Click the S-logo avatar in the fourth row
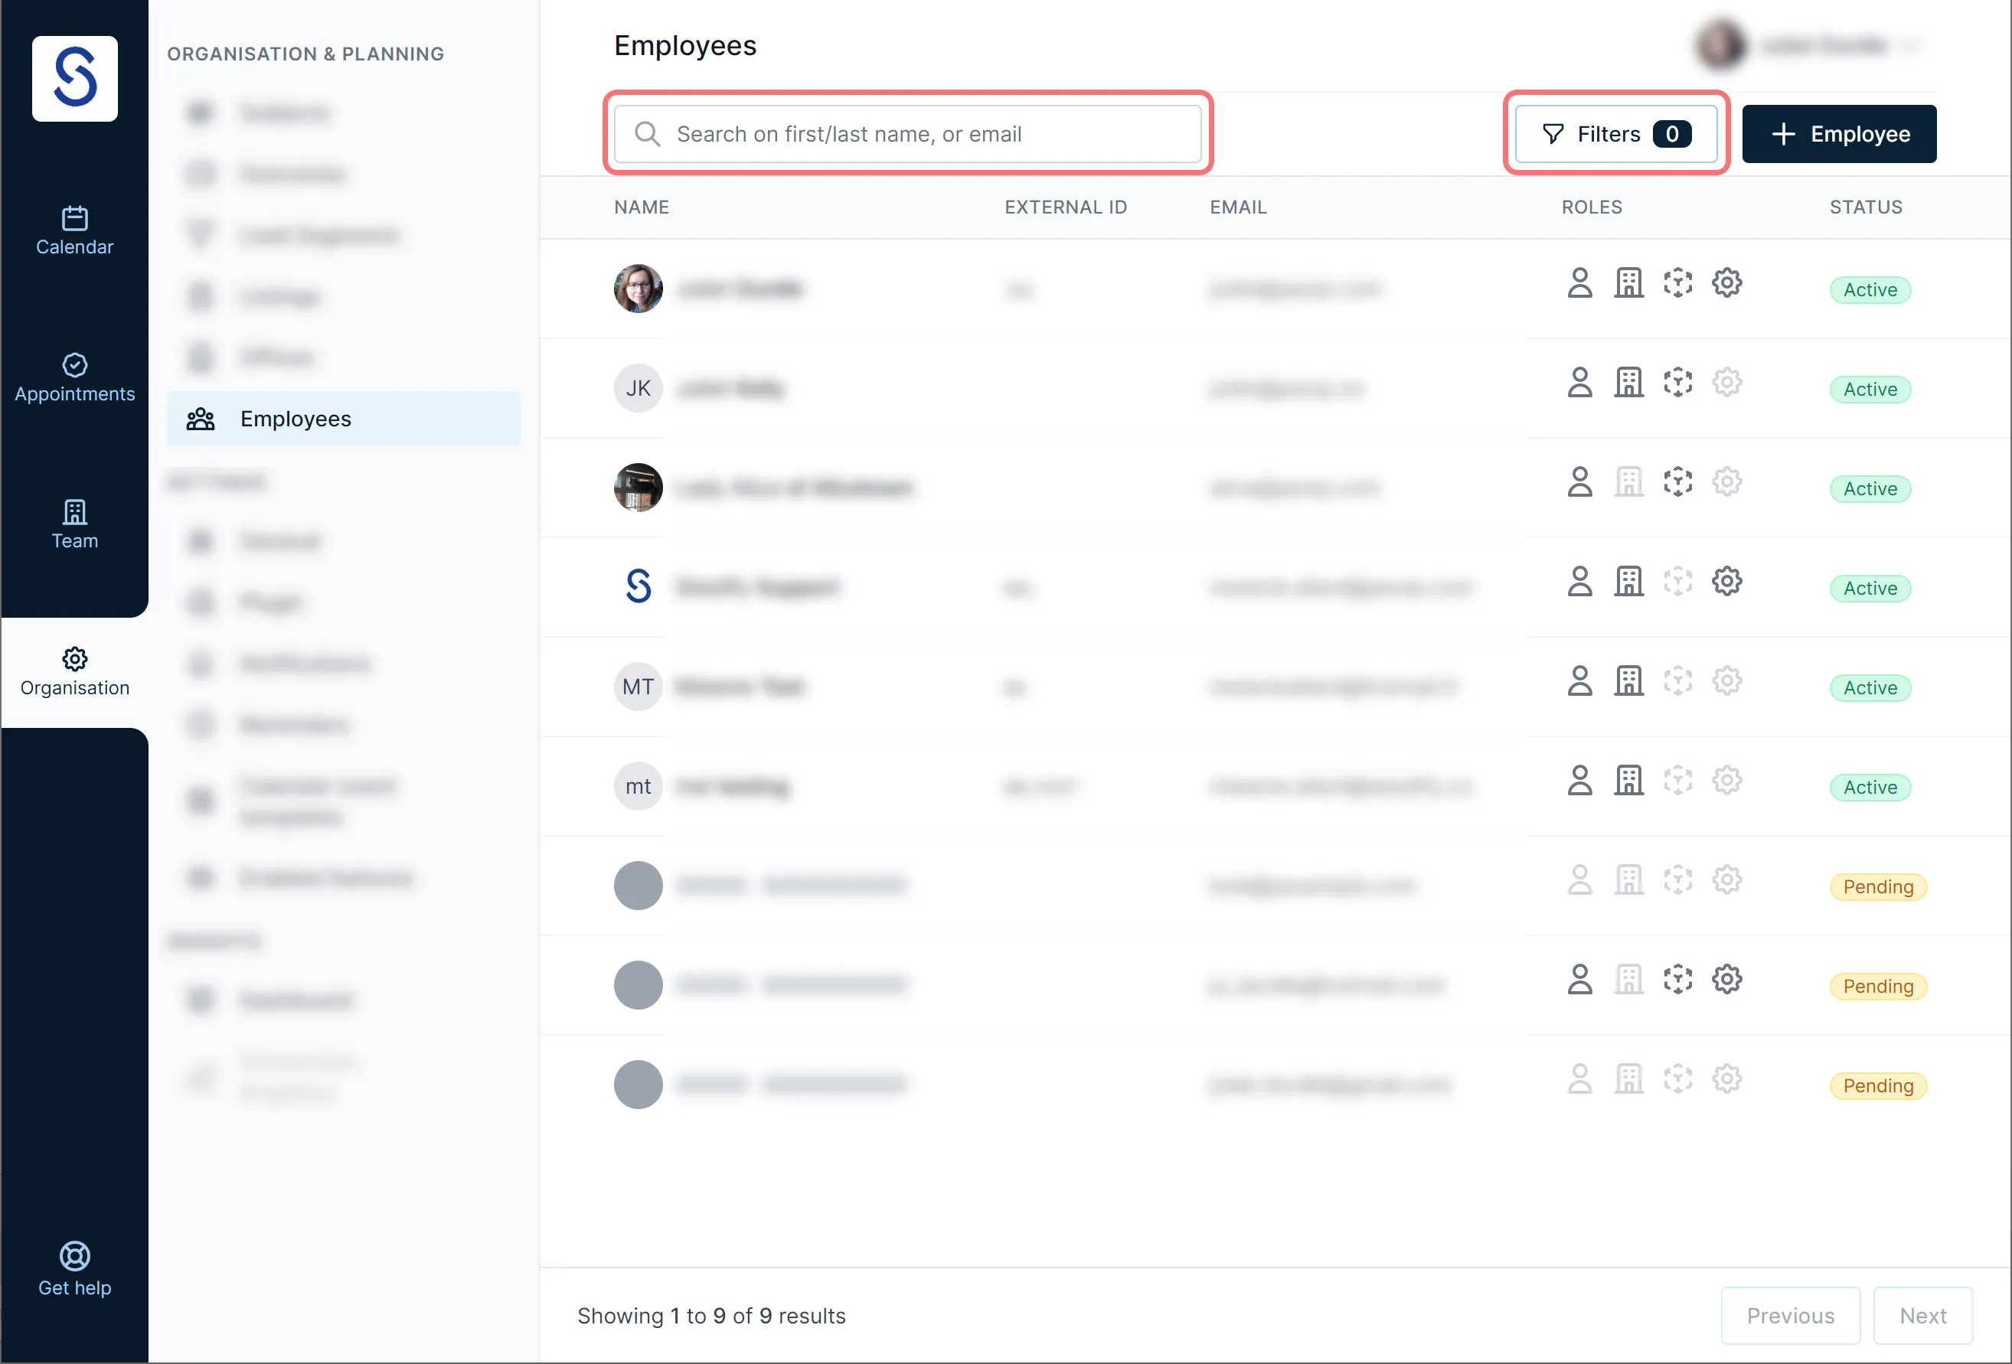2012x1364 pixels. 638,587
